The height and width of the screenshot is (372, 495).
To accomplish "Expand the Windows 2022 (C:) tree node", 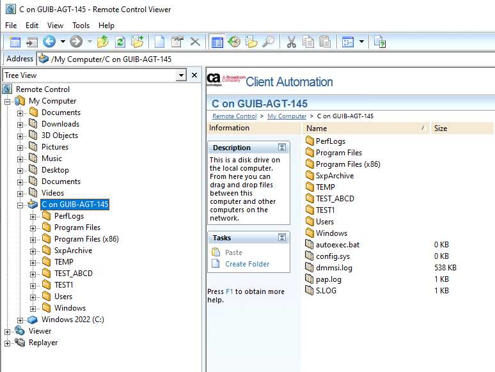I will point(20,320).
